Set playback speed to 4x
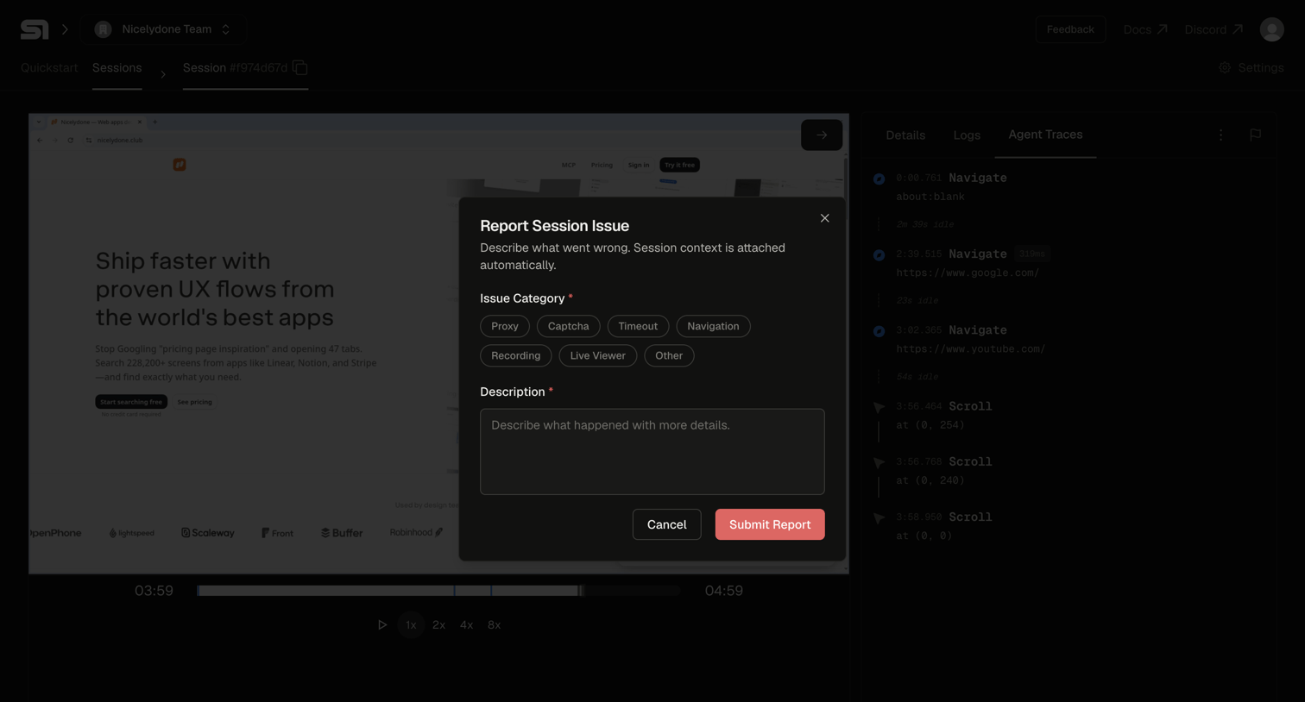The width and height of the screenshot is (1305, 702). tap(466, 625)
